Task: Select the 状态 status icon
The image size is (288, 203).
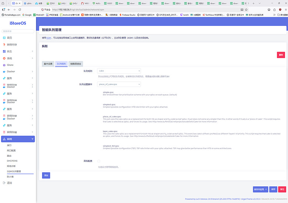Action: click(4, 51)
